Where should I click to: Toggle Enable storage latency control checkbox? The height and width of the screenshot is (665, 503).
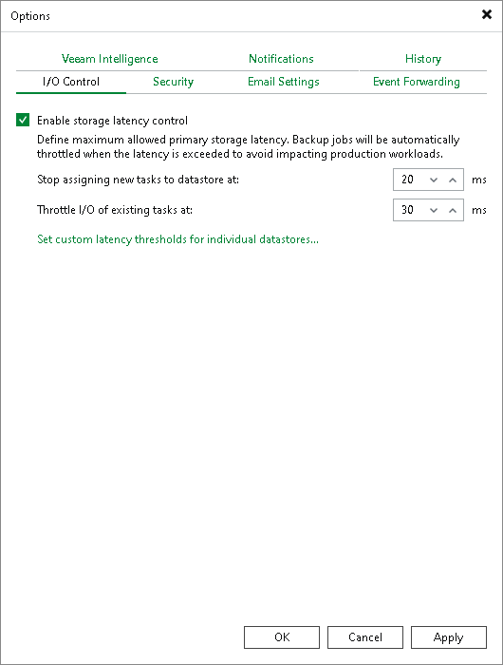pyautogui.click(x=23, y=120)
